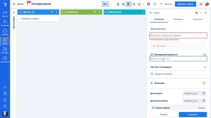The image size is (211, 118).
Task: Click the search magnifier icon
Action: coord(155,4)
